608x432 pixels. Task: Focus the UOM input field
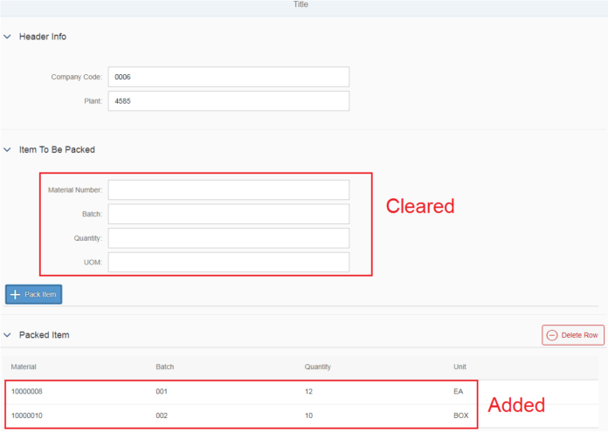click(228, 262)
